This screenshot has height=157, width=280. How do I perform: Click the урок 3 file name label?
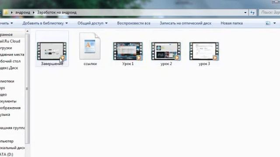(x=204, y=64)
